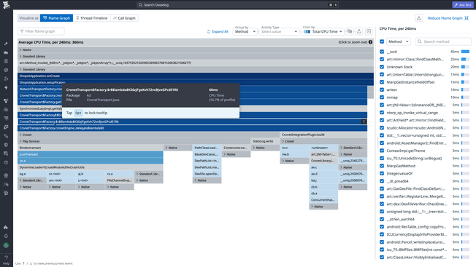Select the ShopistApplication.onCreate frame
476x267 pixels.
(x=196, y=76)
